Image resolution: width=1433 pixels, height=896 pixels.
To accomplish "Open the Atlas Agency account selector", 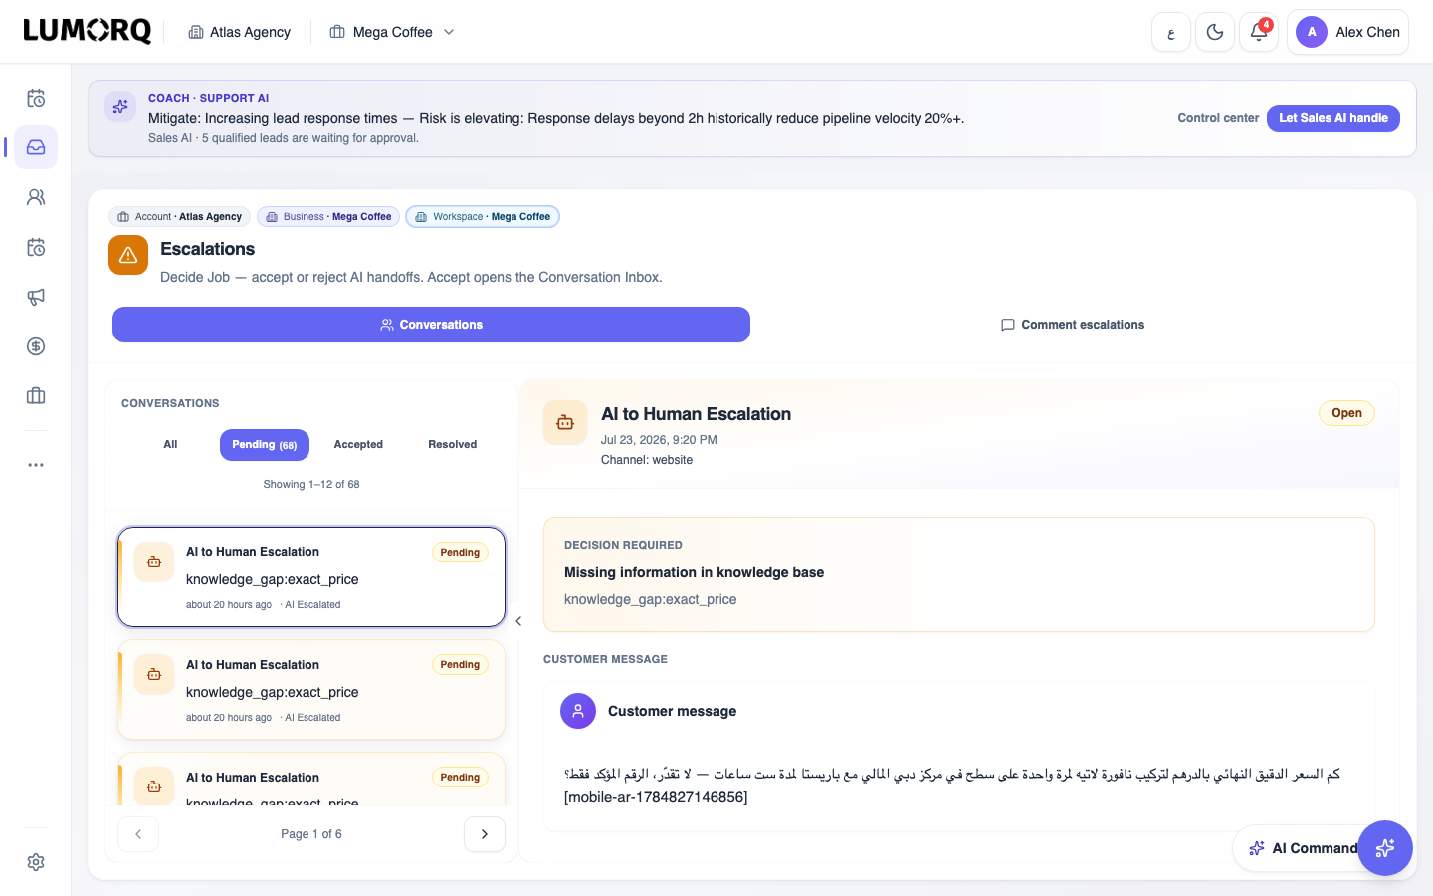I will [x=239, y=32].
